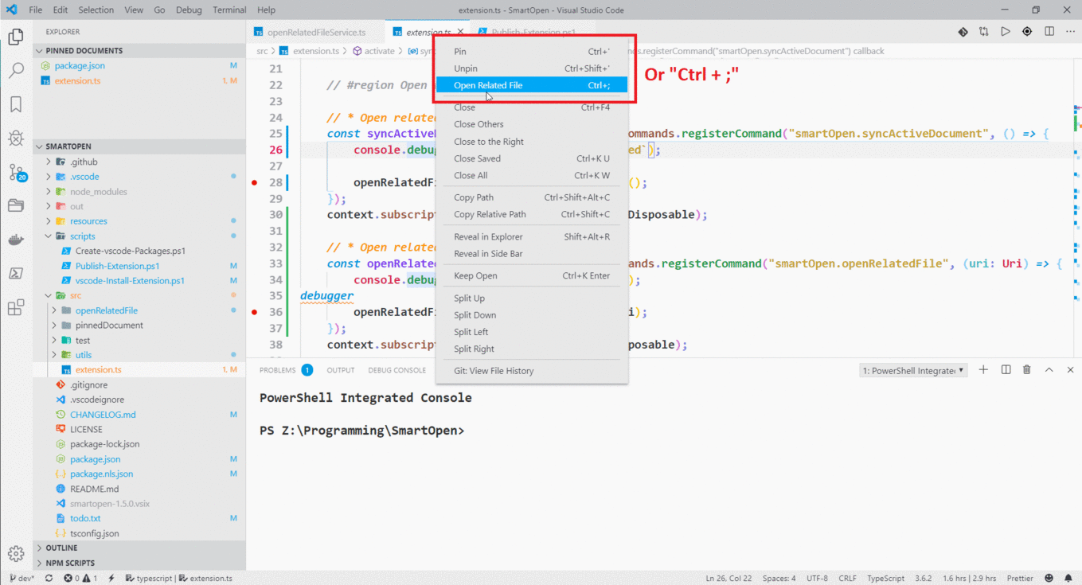Image resolution: width=1082 pixels, height=585 pixels.
Task: Open the Manage gear in the activity bar
Action: coord(16,554)
